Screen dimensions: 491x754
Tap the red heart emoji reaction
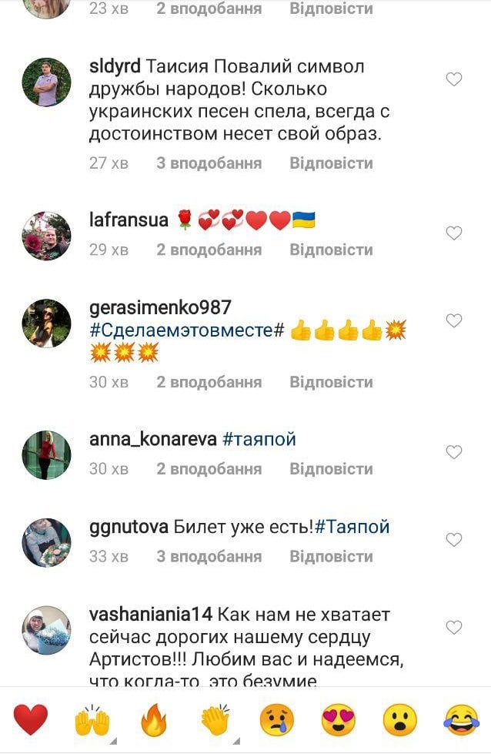(31, 720)
